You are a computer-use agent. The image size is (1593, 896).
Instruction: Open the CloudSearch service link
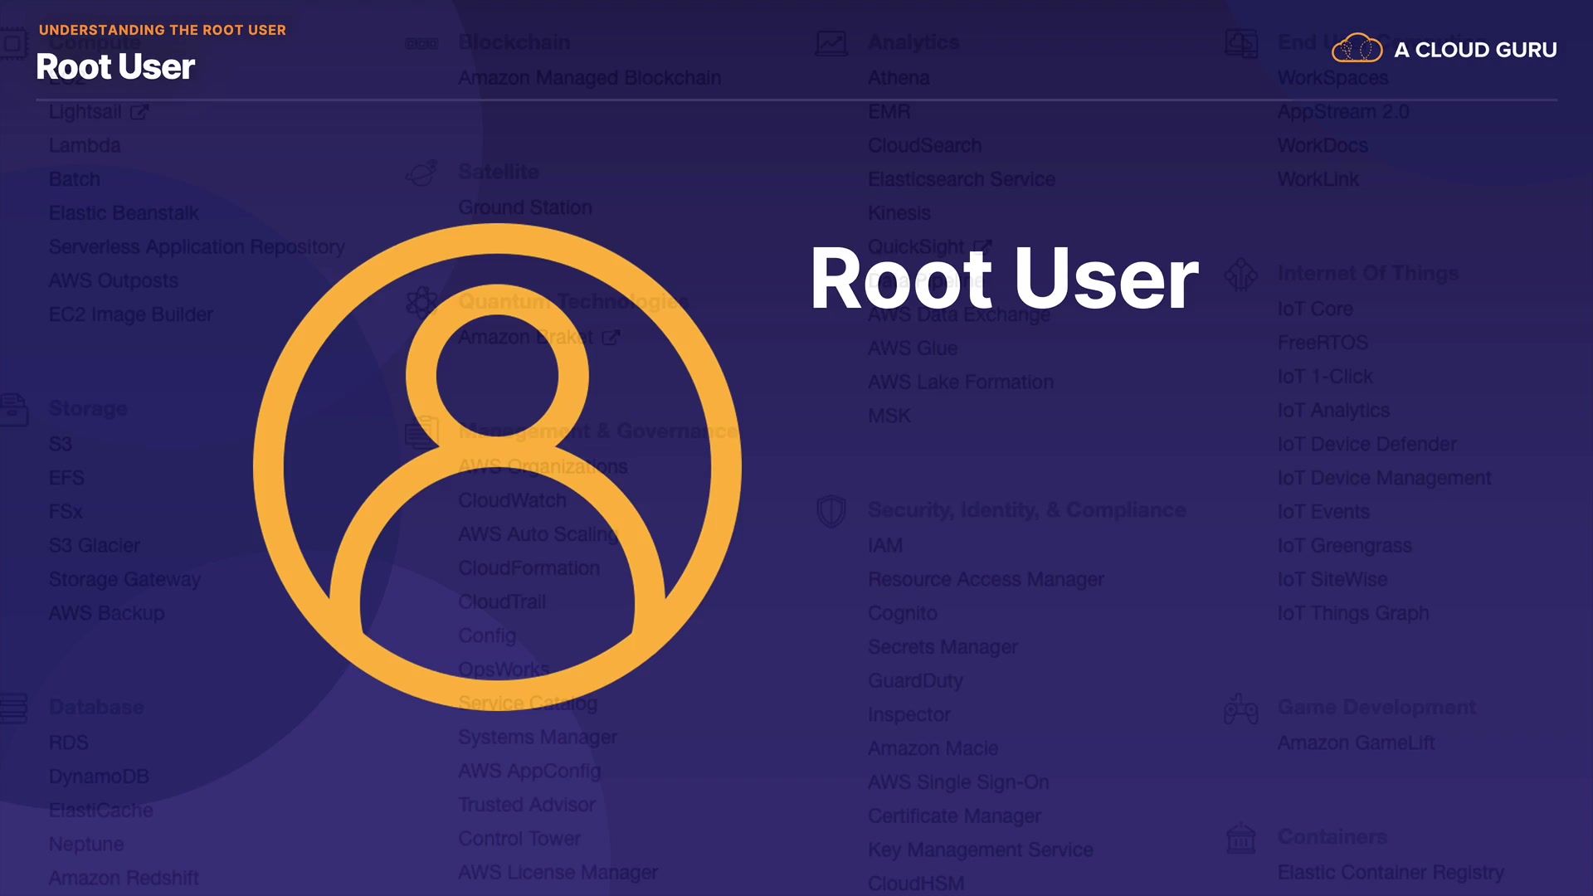[924, 145]
